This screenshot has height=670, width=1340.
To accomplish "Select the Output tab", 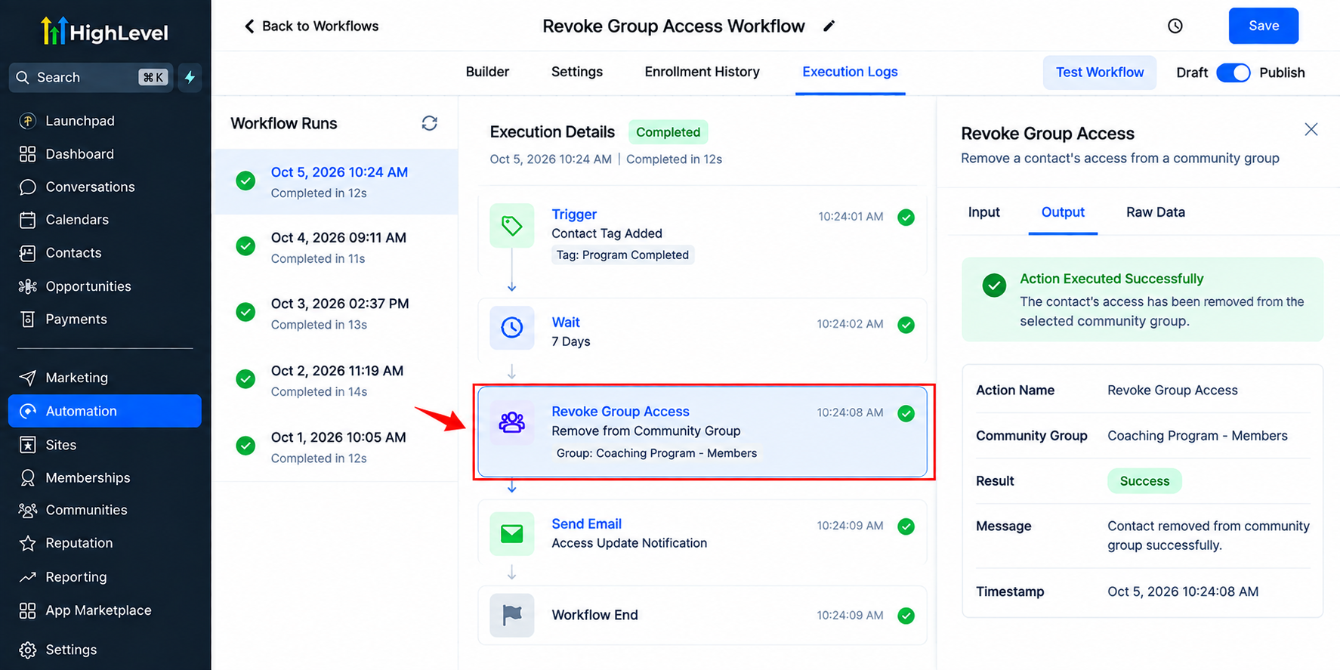I will click(1063, 212).
